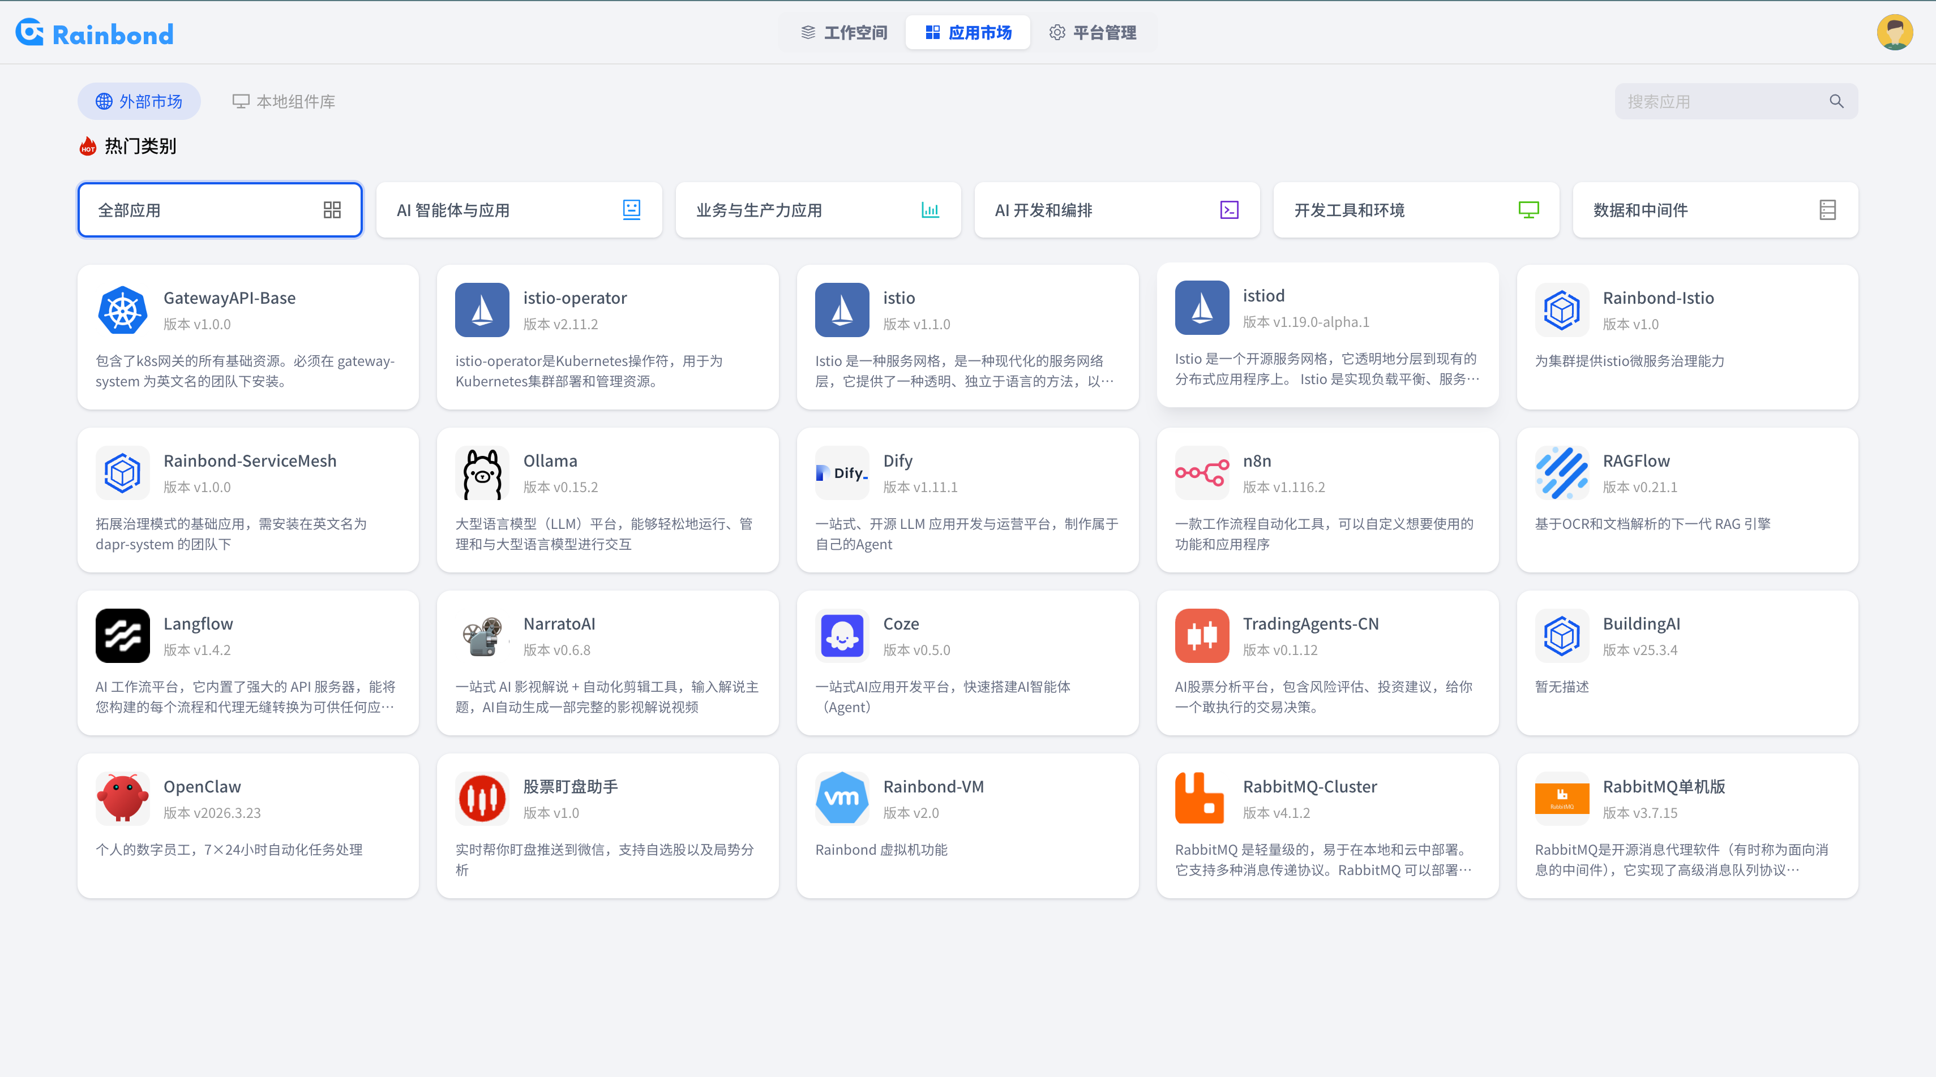Click the Coze purple bot icon
This screenshot has height=1077, width=1936.
pos(842,636)
